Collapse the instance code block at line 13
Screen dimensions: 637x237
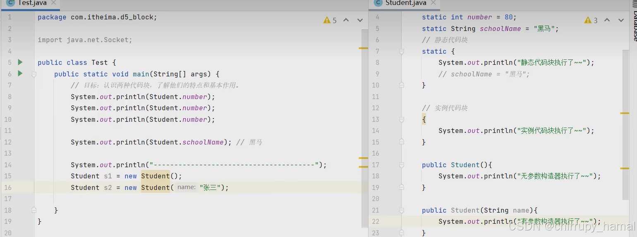point(401,119)
